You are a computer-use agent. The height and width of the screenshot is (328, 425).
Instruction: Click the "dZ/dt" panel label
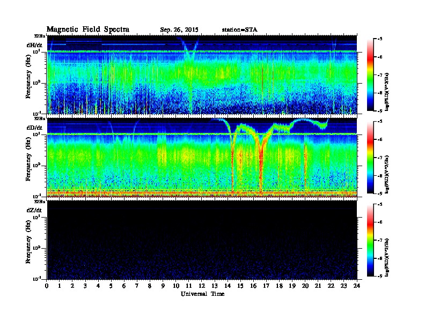pyautogui.click(x=34, y=210)
